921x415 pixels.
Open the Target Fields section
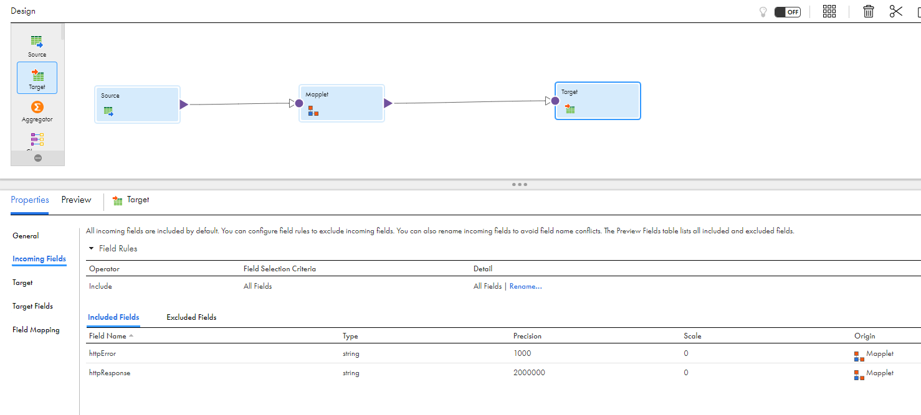pos(32,306)
